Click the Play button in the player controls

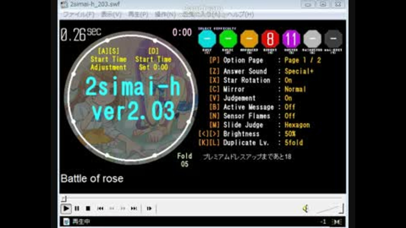tap(66, 208)
